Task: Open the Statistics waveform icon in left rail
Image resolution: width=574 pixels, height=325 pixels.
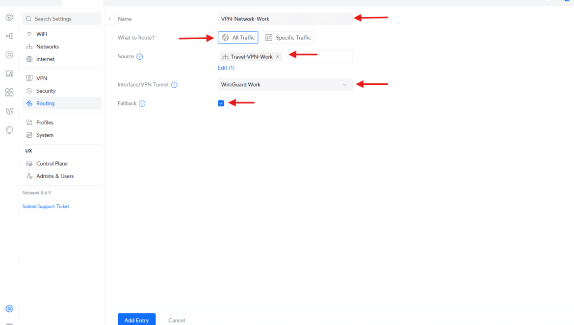Action: tap(9, 111)
